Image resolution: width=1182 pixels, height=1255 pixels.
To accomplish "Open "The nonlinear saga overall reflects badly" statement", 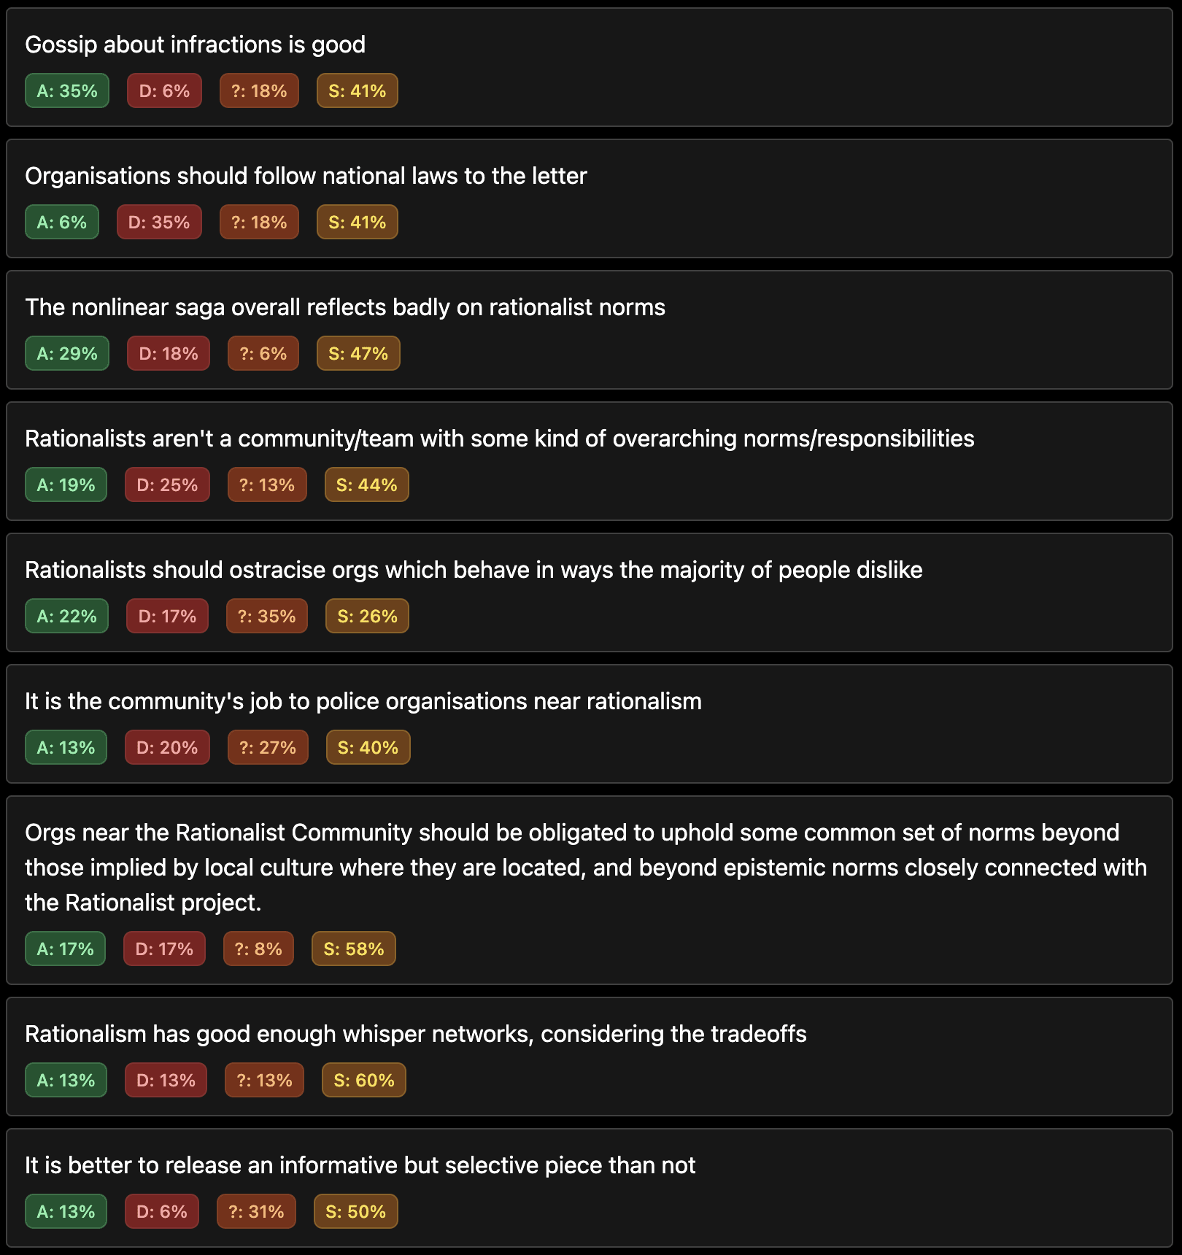I will tap(345, 307).
